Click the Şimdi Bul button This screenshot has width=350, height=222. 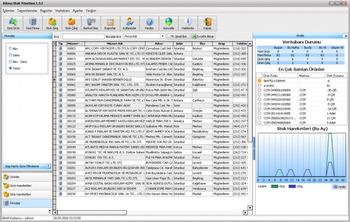point(178,36)
